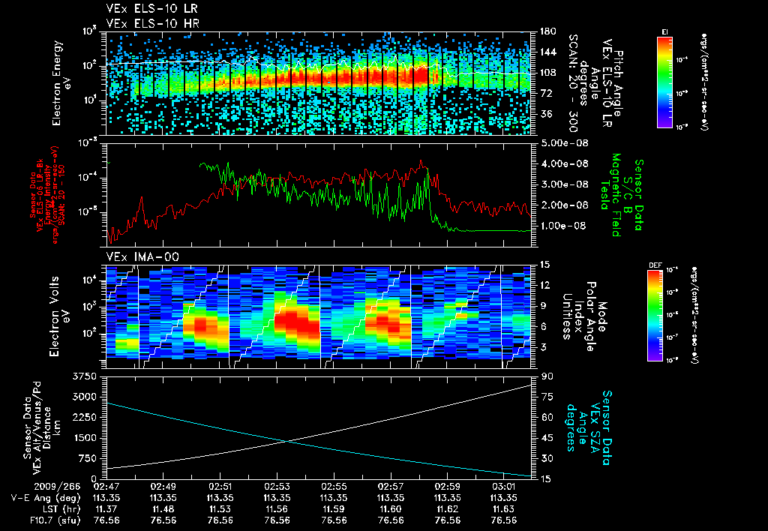Viewport: 768px width, 531px height.
Task: Click the 75 SZA axis tick
Action: (x=547, y=397)
